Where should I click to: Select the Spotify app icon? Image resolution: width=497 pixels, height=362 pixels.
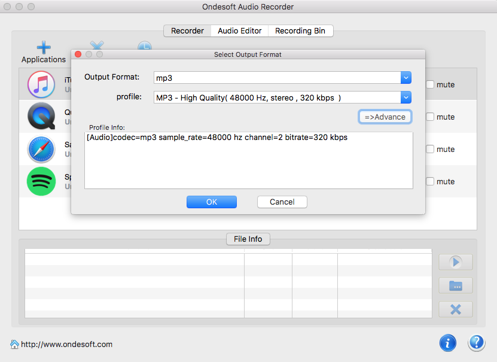pyautogui.click(x=41, y=181)
